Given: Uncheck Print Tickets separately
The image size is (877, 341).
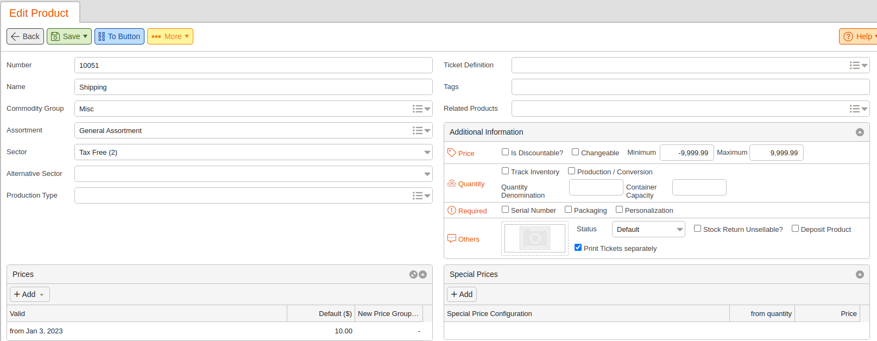Looking at the screenshot, I should tap(578, 248).
